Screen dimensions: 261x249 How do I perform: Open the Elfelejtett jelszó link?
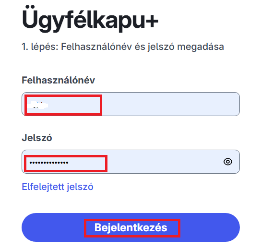point(58,187)
